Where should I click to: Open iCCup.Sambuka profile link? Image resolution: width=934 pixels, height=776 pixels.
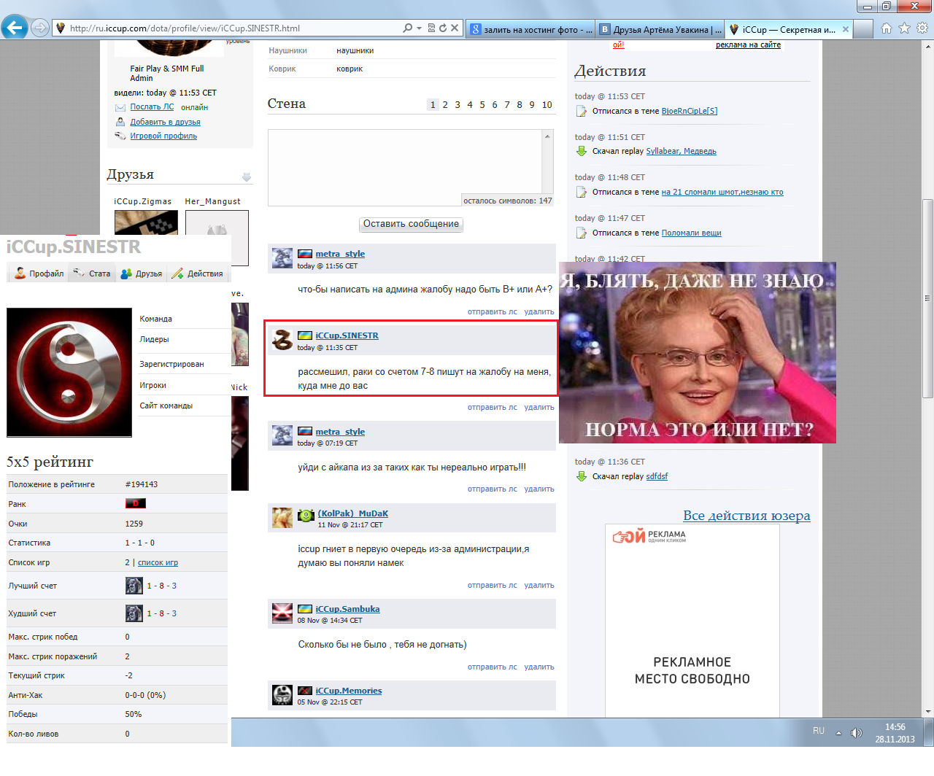347,609
